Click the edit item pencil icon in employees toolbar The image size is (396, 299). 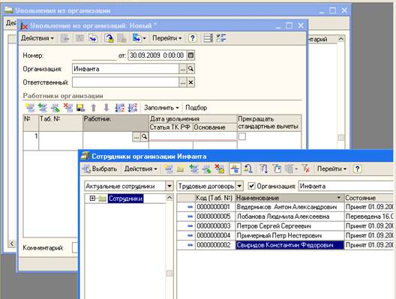coord(206,169)
